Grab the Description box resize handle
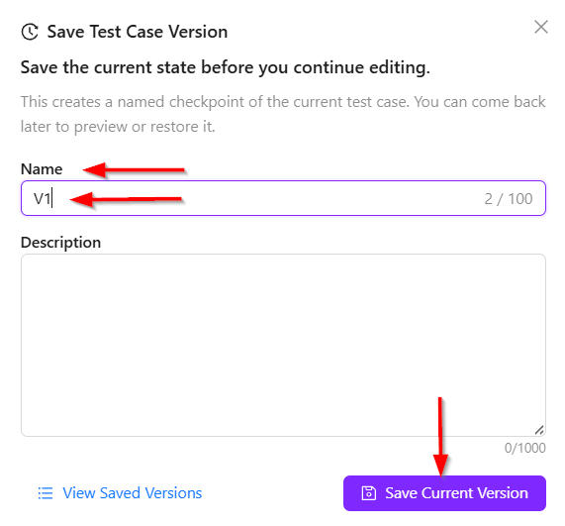Image resolution: width=565 pixels, height=526 pixels. pos(539,430)
